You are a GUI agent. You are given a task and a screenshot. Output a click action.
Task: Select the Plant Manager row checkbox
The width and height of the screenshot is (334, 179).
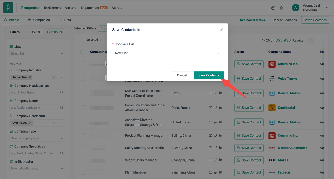(83, 172)
